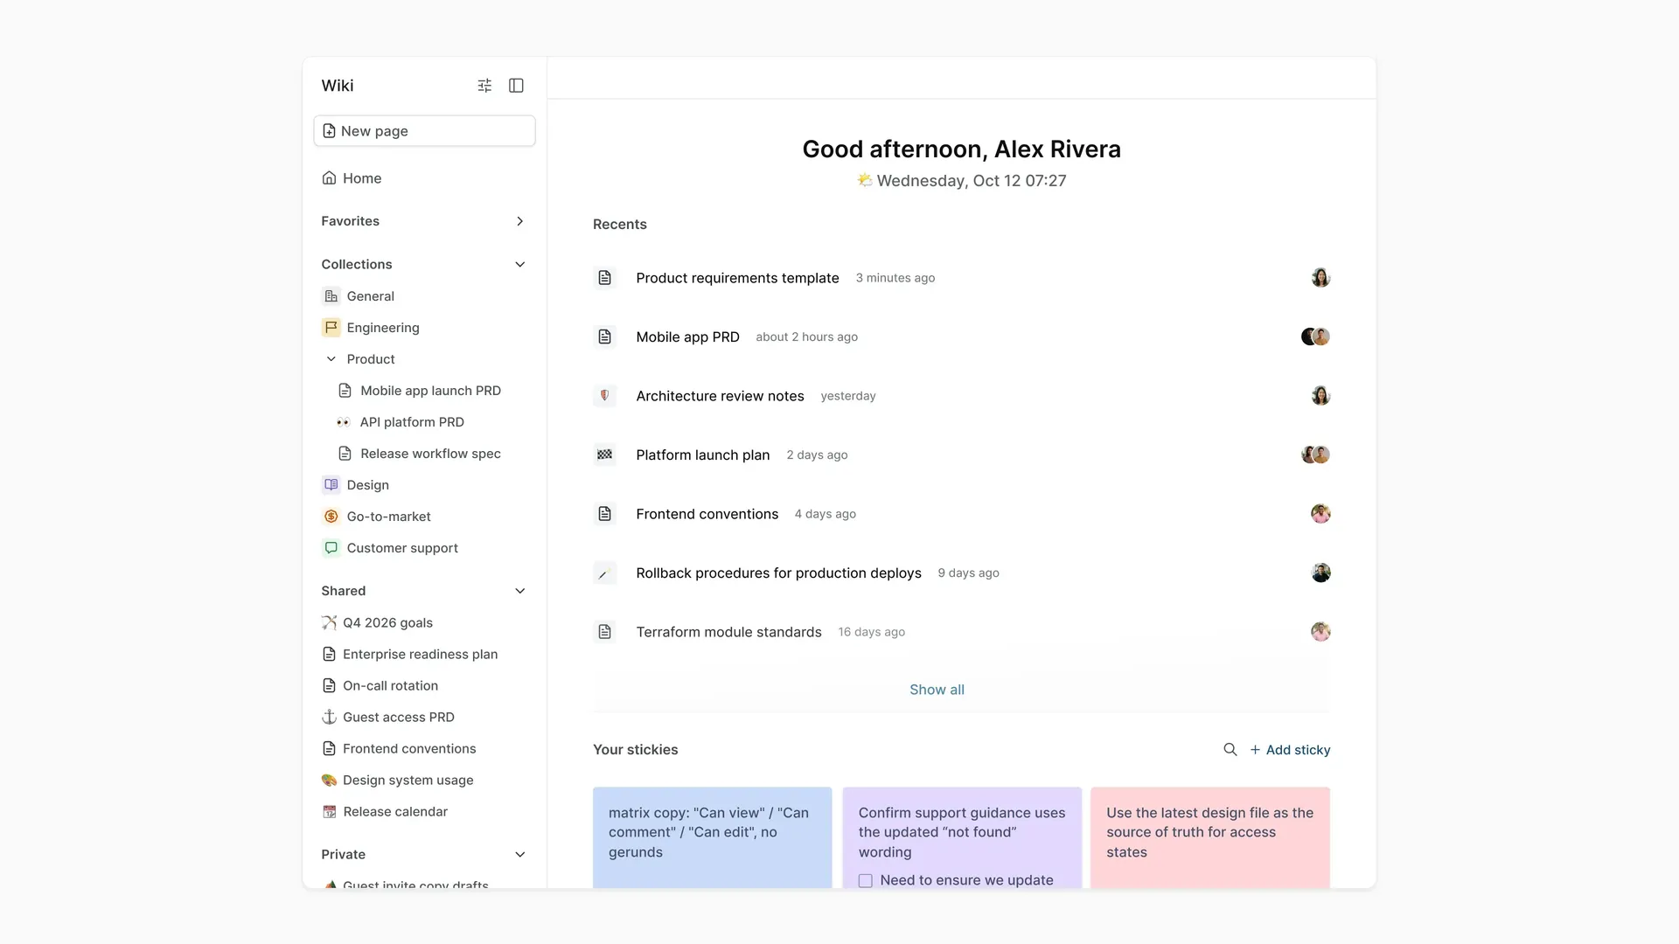Click the Add sticky button
Viewport: 1679px width, 944px height.
point(1290,750)
